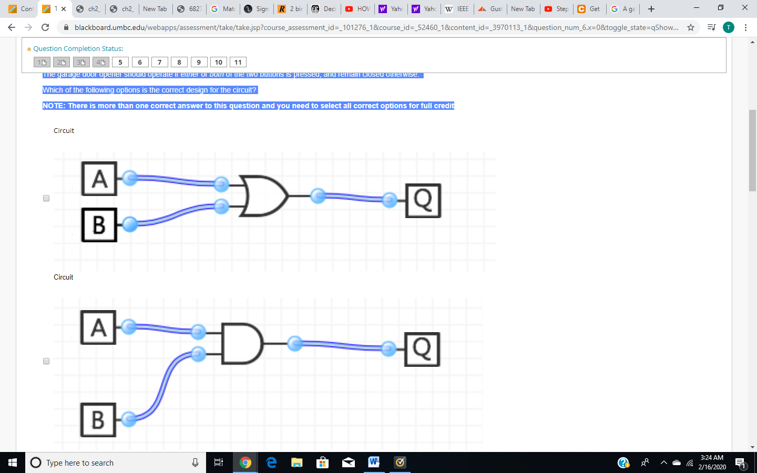Jump to question 11
The image size is (757, 473).
click(x=238, y=62)
